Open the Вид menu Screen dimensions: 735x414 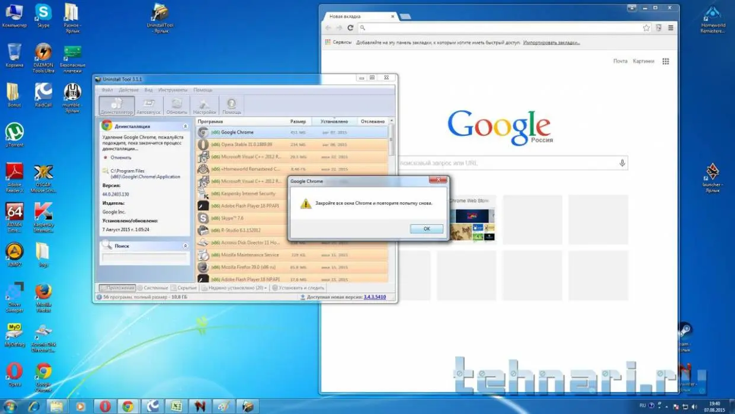click(x=149, y=90)
